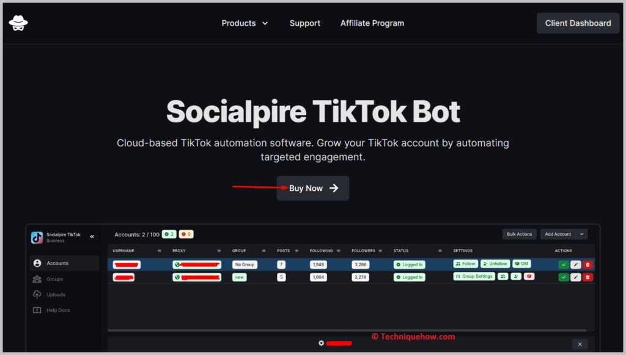Click the Buy Now button
The image size is (626, 355).
coord(313,189)
